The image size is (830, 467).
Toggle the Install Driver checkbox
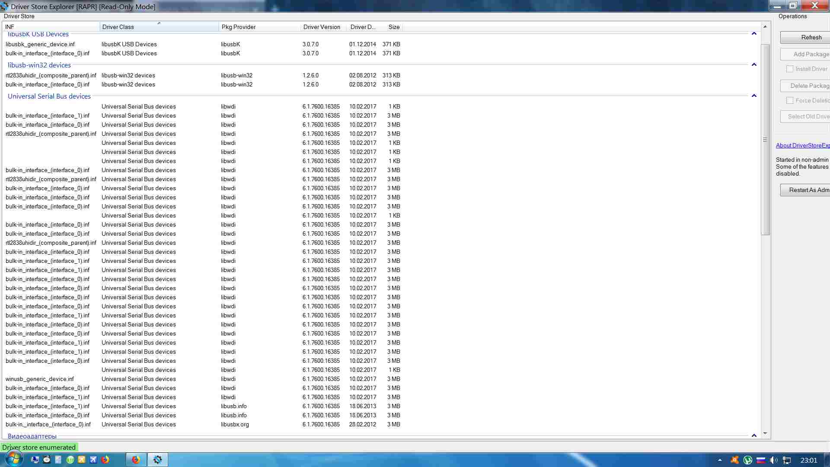point(790,69)
